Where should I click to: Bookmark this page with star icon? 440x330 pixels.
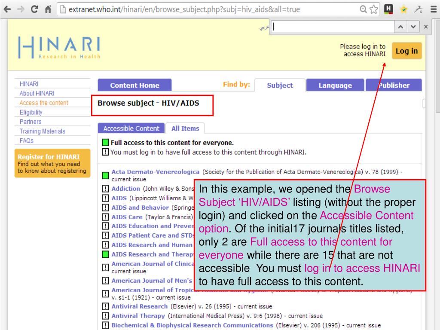coord(373,9)
